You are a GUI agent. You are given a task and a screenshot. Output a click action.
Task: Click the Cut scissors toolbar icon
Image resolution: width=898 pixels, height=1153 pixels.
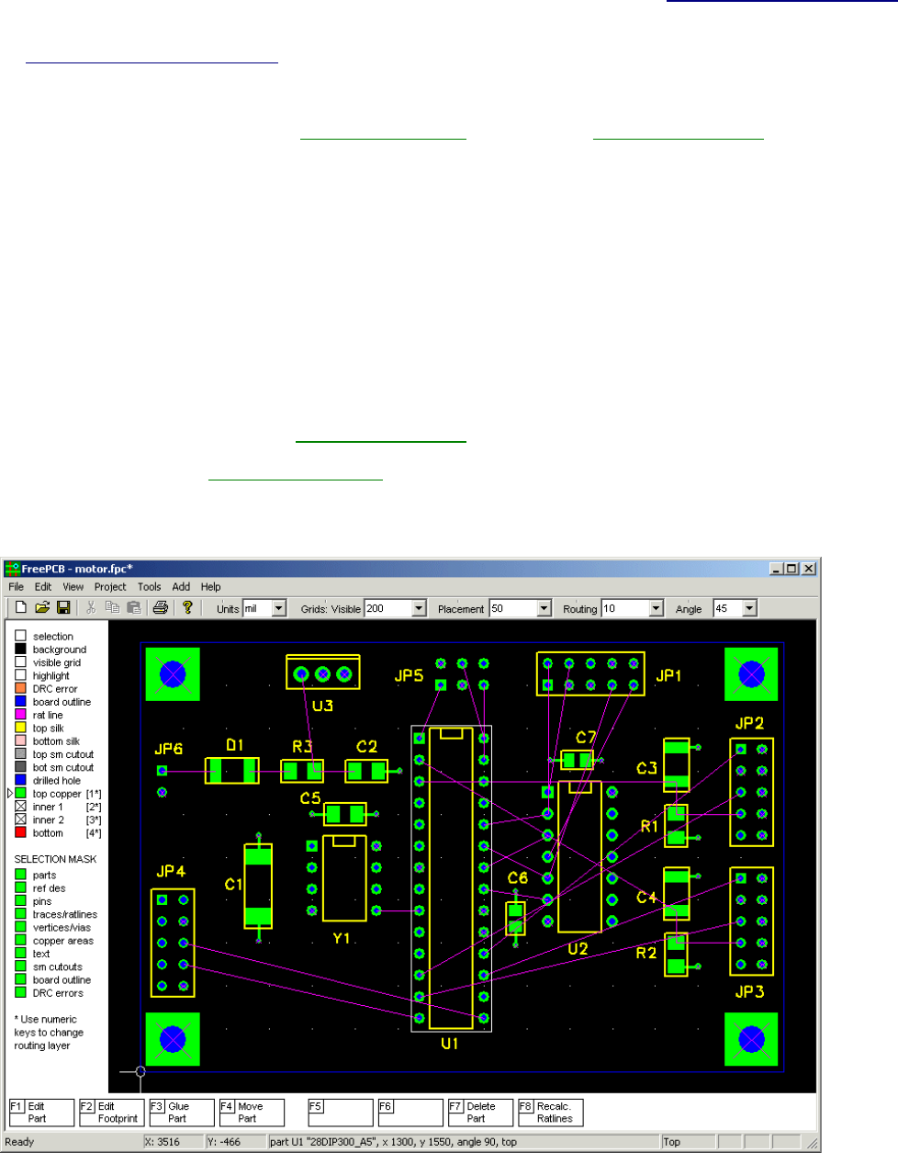[x=91, y=607]
